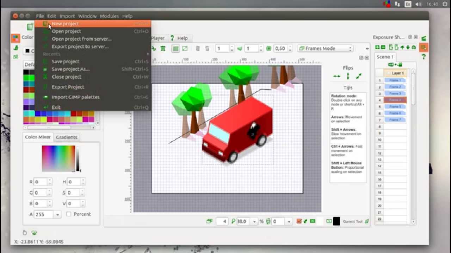Click the lock frame icon
The width and height of the screenshot is (451, 253).
click(x=414, y=47)
